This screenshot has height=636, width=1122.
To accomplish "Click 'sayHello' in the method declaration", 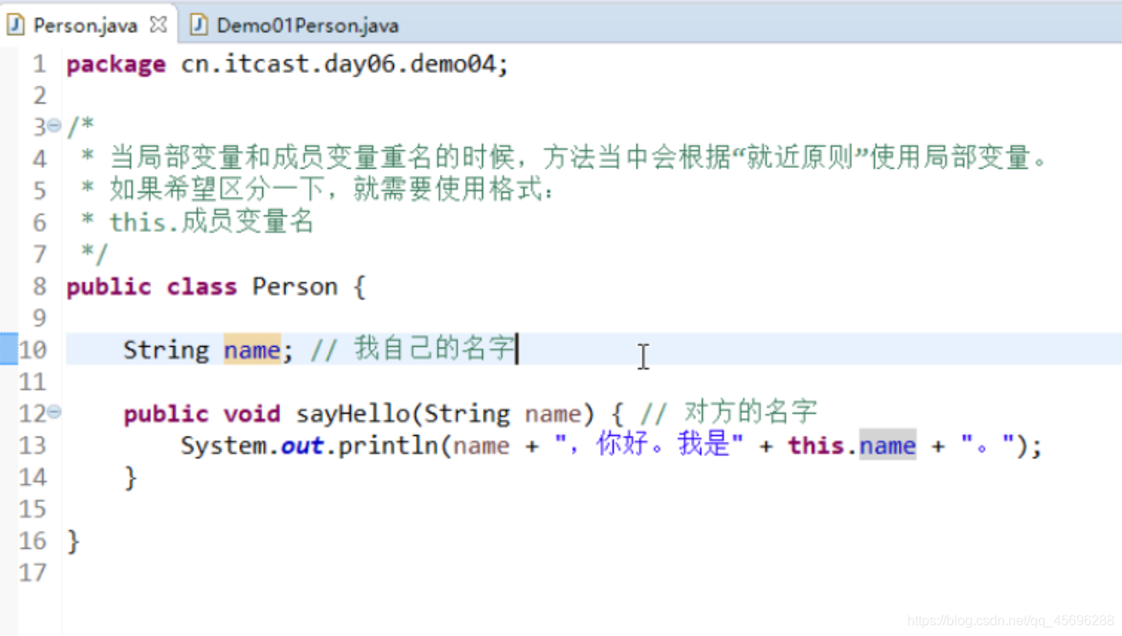I will (x=352, y=414).
